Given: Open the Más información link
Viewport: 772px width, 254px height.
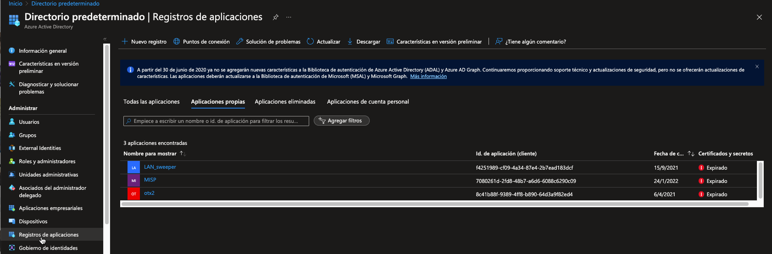Looking at the screenshot, I should click(x=428, y=77).
